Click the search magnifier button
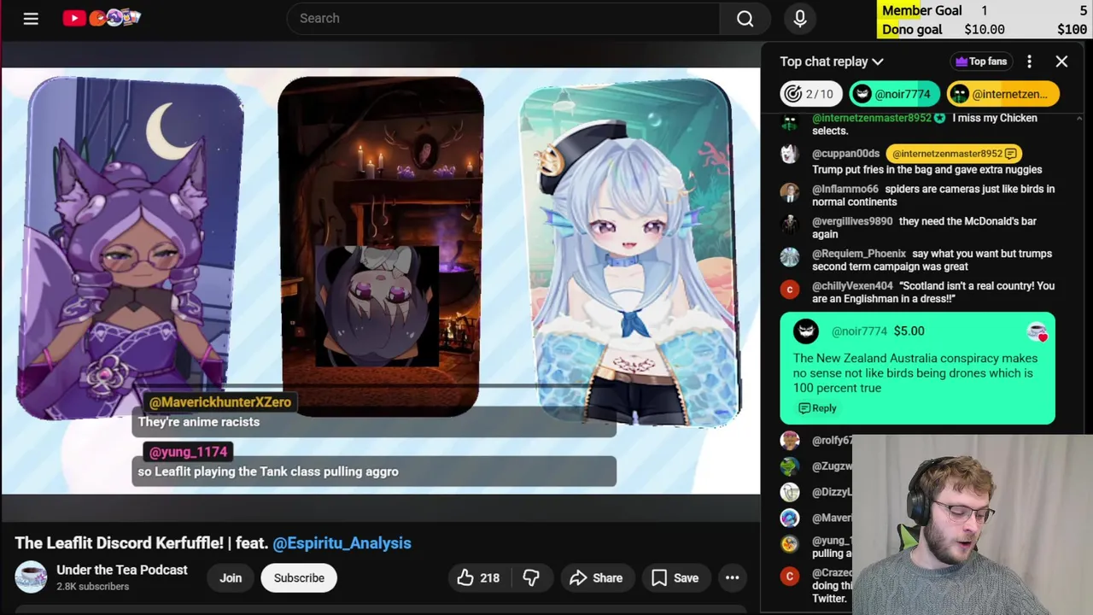 click(745, 18)
